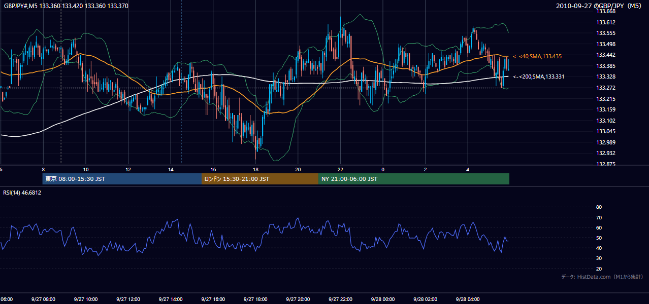649x304 pixels.
Task: Click RSI scale value 40
Action: [x=599, y=248]
